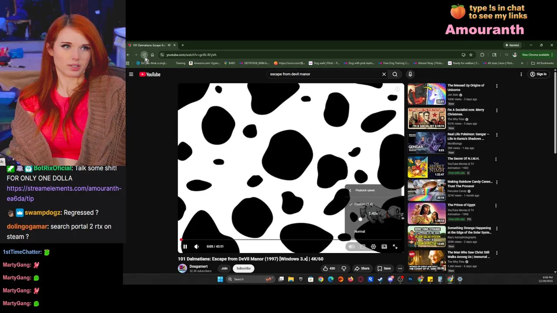The height and width of the screenshot is (313, 557).
Task: Pause the YouTube video
Action: coord(185,246)
